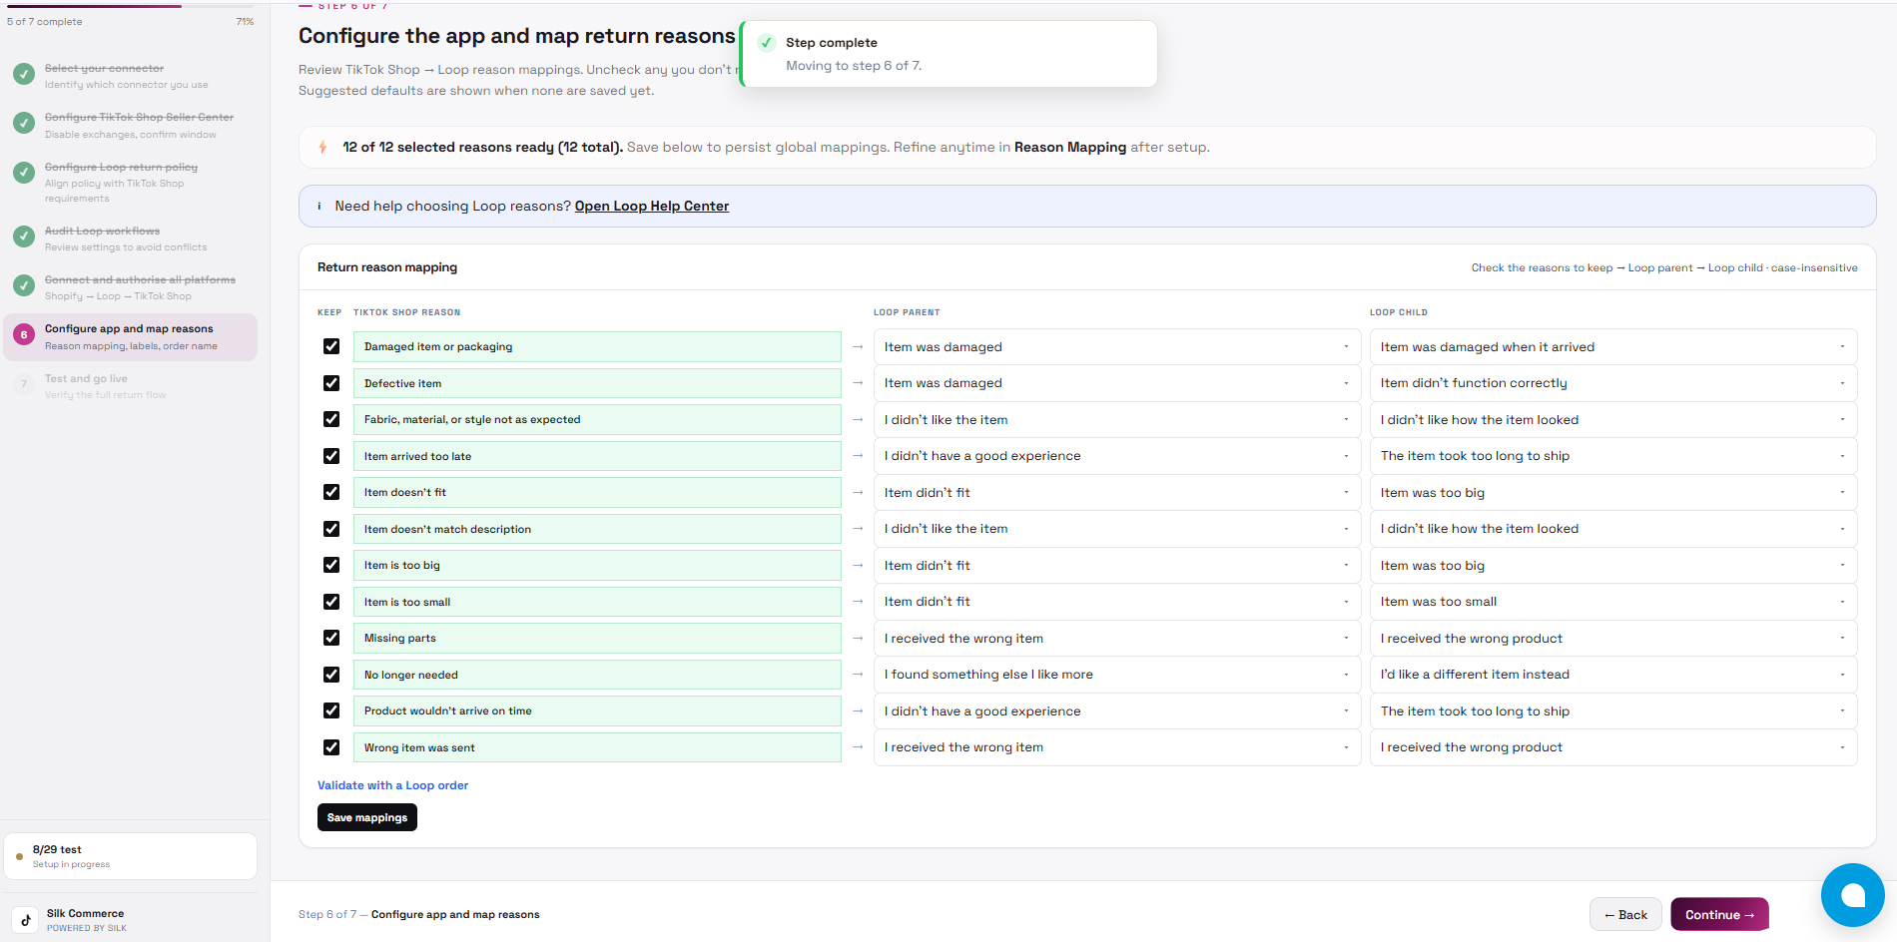Screen dimensions: 1897x942
Task: Open Loop child dropdown for Wrong item was sent
Action: 1613,747
